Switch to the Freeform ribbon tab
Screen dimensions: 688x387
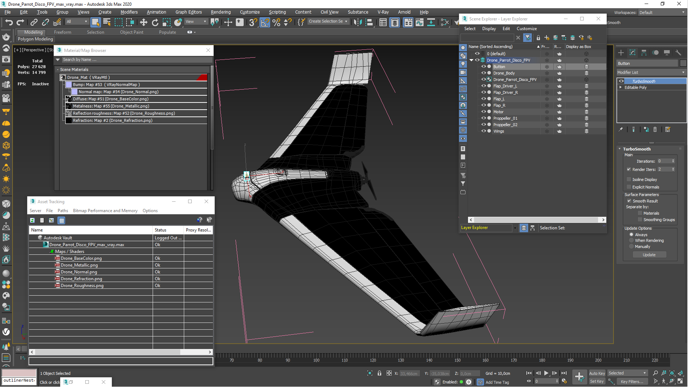click(x=63, y=32)
